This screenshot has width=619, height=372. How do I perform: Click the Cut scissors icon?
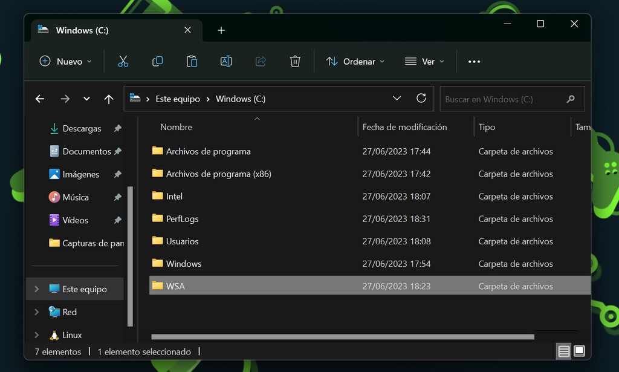point(123,61)
